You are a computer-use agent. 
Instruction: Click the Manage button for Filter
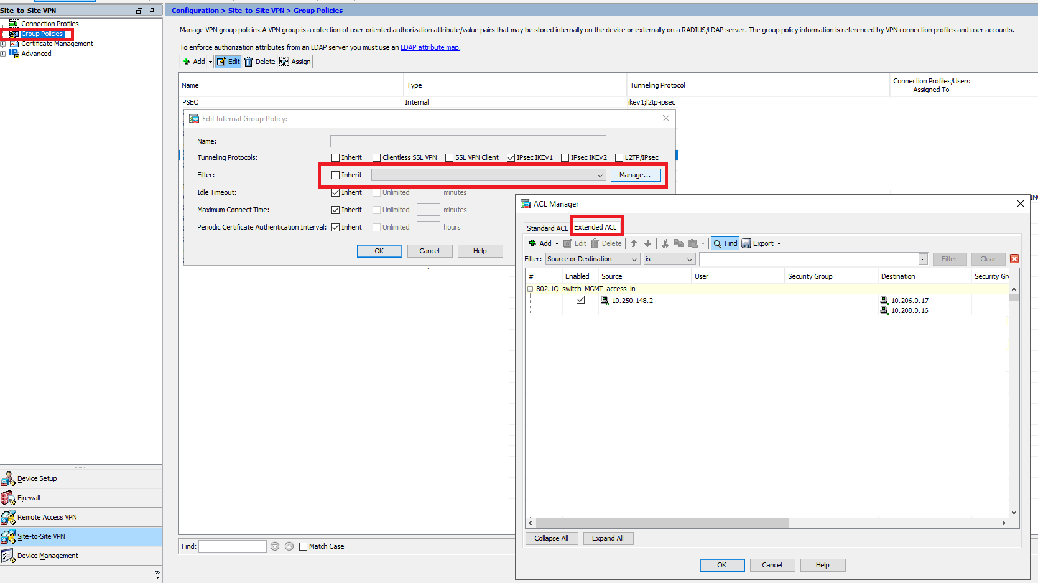click(x=636, y=175)
